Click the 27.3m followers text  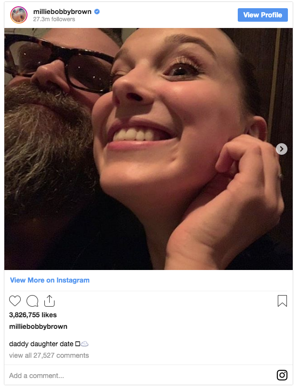pos(54,19)
